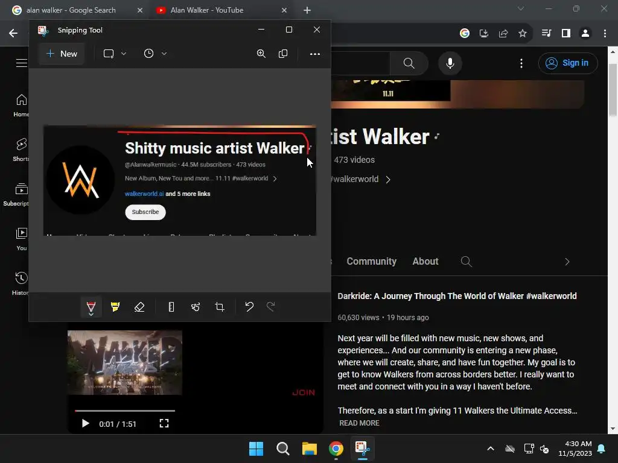Open Windows taskbar search
The image size is (618, 463).
[282, 449]
